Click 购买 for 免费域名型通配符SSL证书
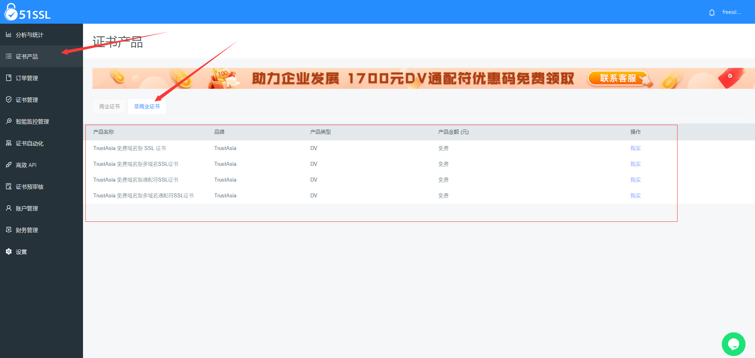 coord(636,180)
